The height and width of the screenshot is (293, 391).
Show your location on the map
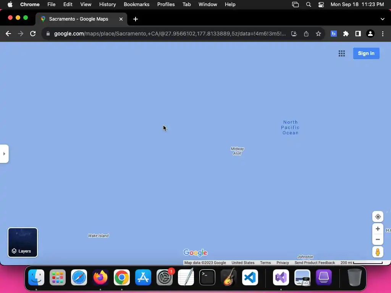[x=378, y=217]
